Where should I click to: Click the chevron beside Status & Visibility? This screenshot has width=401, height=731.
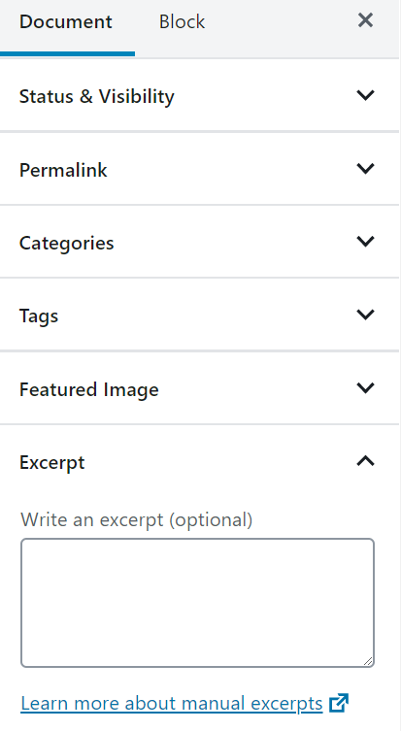point(365,95)
